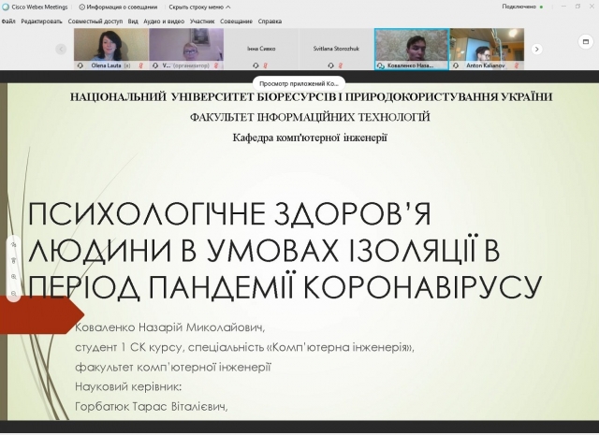Show more participants with right arrow
The width and height of the screenshot is (599, 435).
[x=536, y=49]
